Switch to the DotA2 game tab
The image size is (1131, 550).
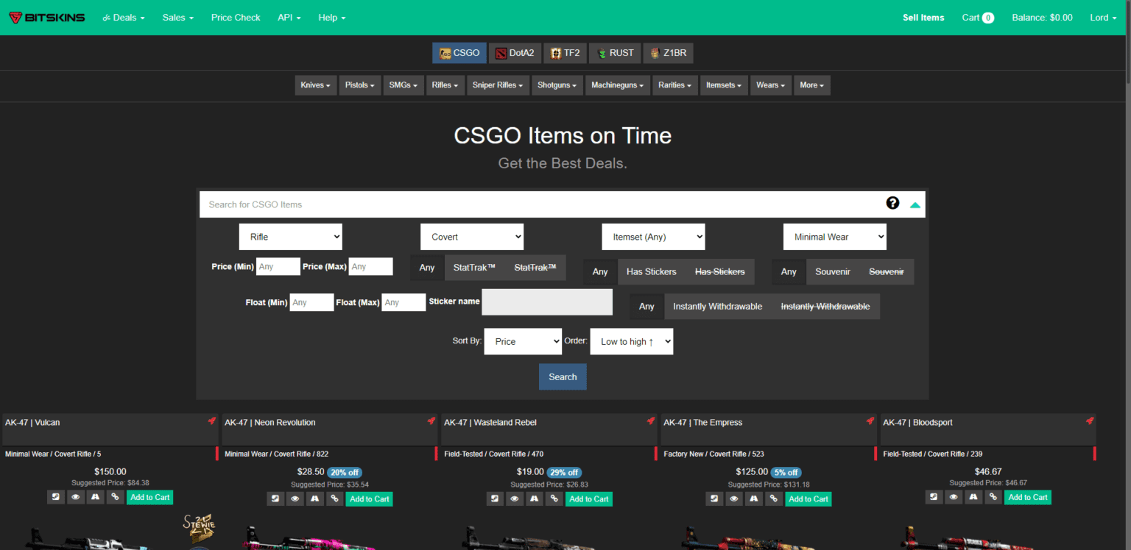[x=515, y=53]
